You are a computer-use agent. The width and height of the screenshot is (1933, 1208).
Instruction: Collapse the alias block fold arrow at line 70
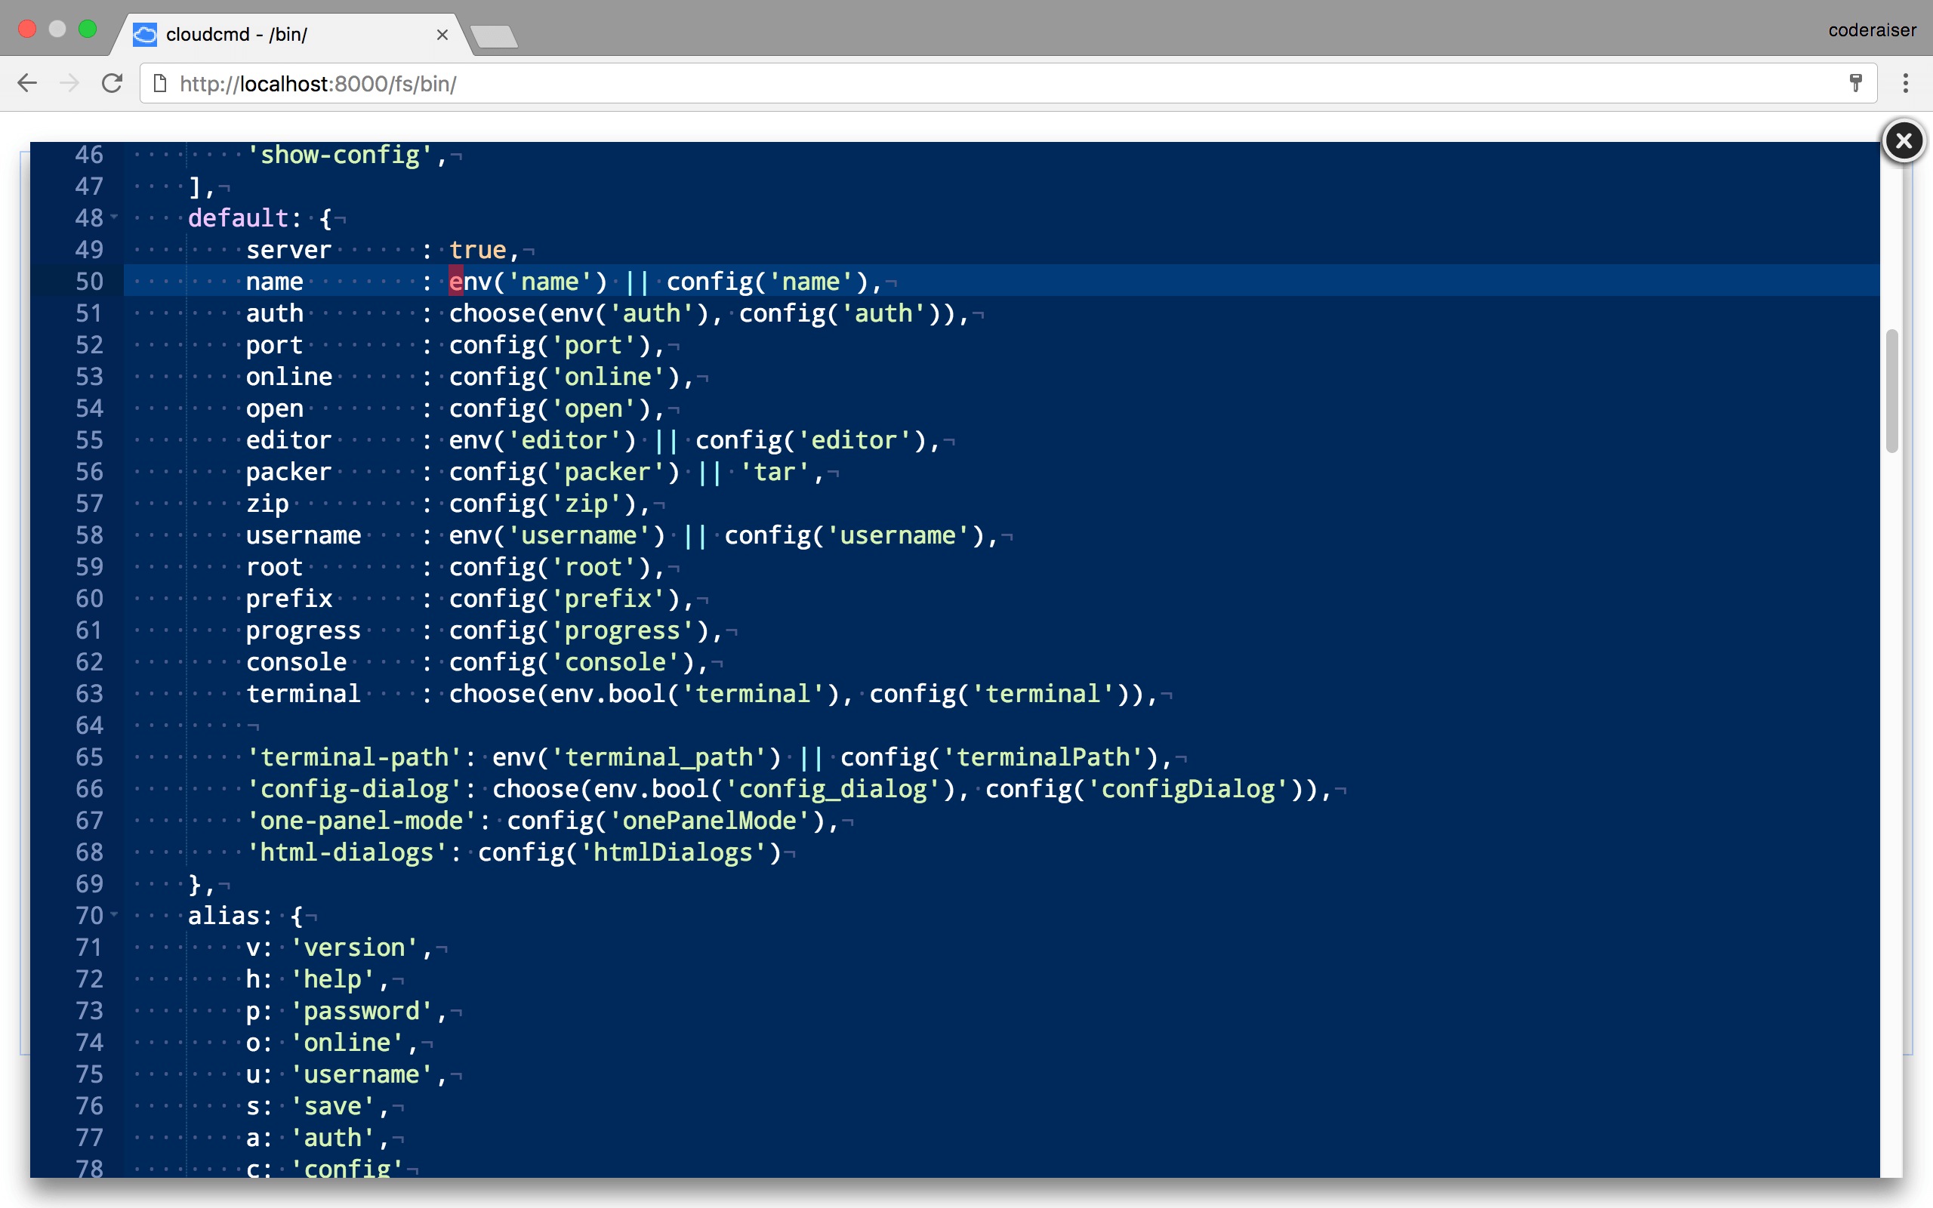point(114,914)
